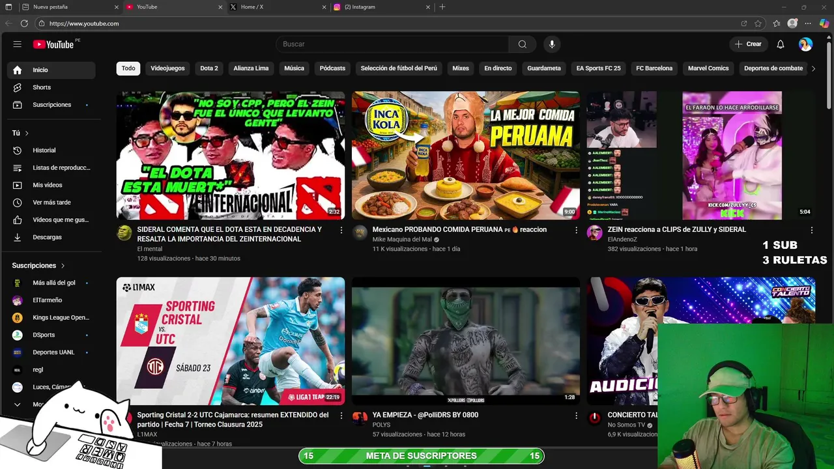
Task: Open Mike Maquina del Mal channel
Action: tap(402, 240)
